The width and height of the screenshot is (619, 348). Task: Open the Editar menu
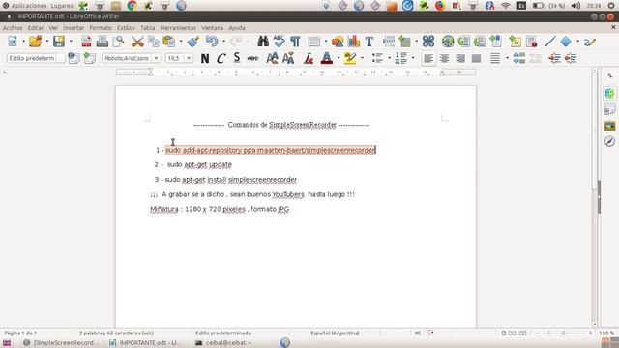click(35, 28)
